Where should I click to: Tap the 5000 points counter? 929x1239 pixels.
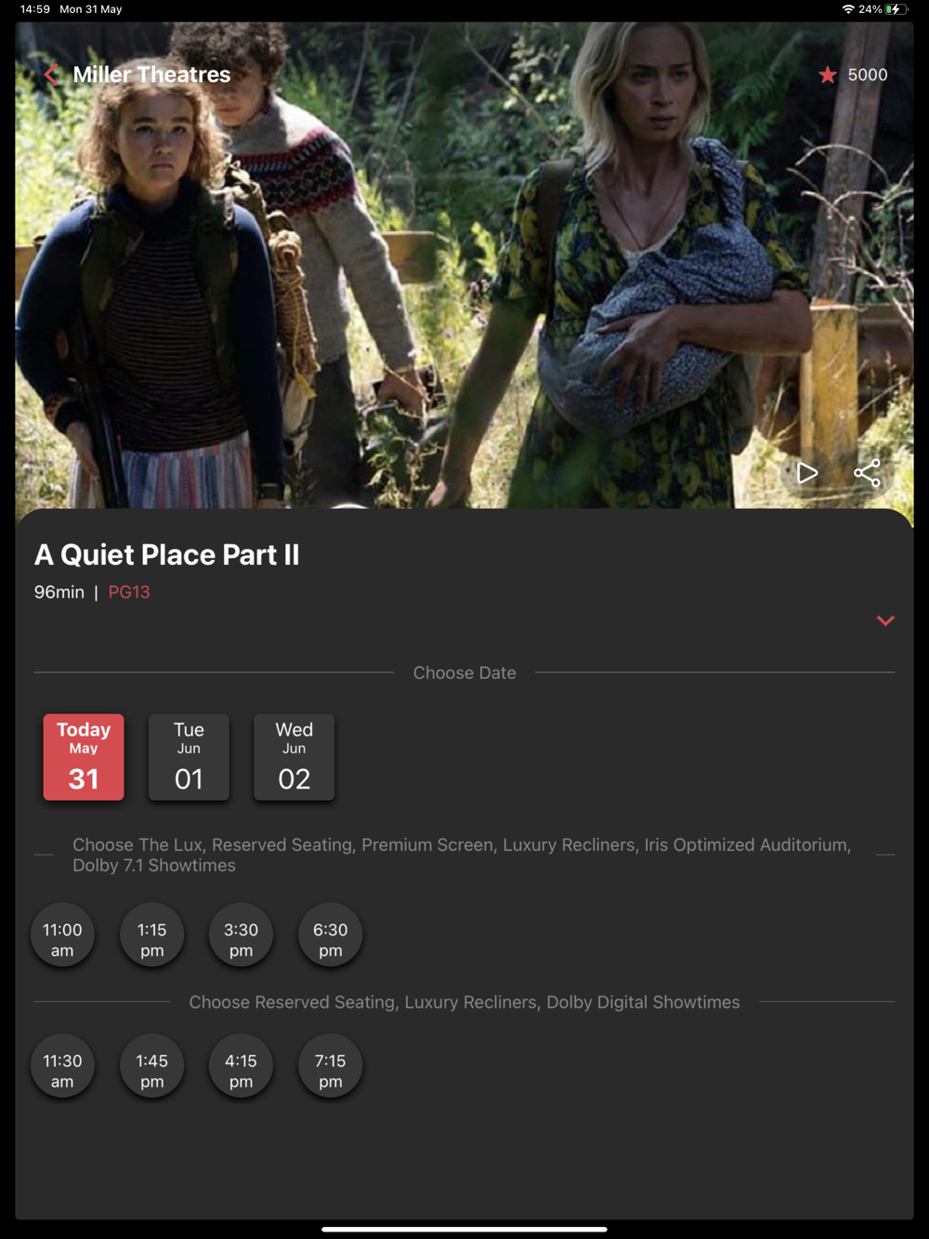(x=868, y=75)
